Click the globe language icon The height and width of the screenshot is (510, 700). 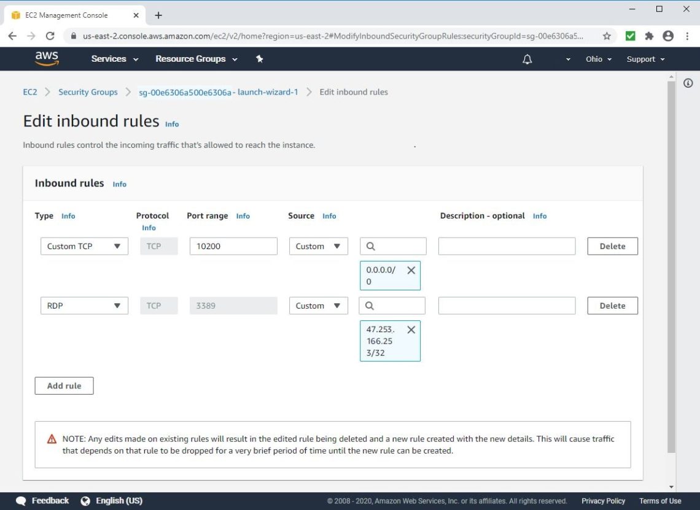tap(85, 501)
